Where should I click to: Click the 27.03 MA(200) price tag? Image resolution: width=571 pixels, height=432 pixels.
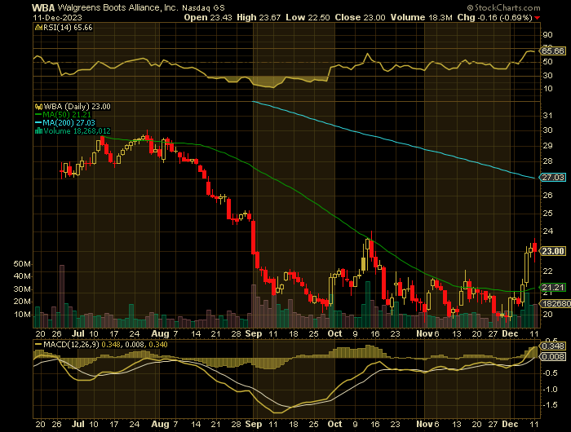point(553,177)
